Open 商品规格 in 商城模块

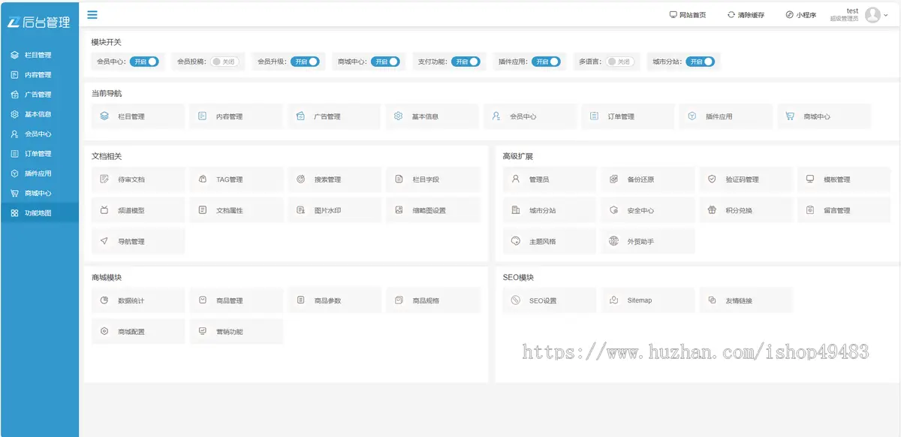pos(432,300)
